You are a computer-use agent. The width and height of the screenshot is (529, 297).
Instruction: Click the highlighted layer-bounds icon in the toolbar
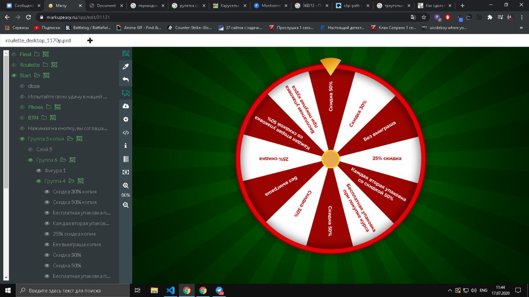coord(126,93)
